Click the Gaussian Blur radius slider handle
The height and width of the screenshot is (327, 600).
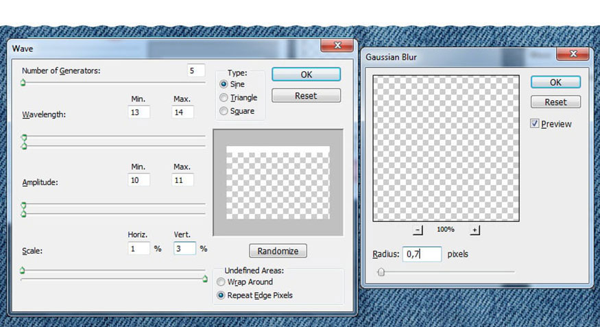click(381, 272)
